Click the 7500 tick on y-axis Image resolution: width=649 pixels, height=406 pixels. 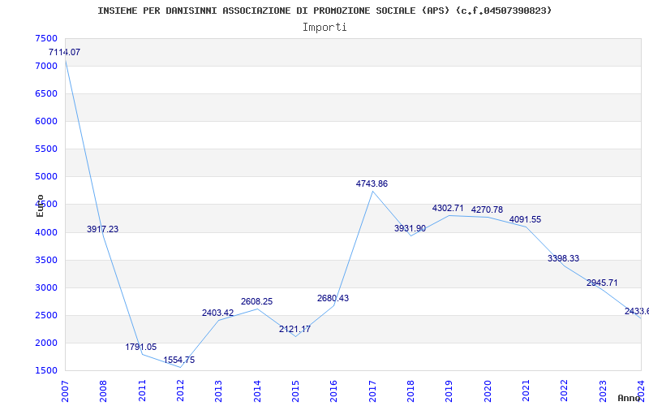(x=46, y=39)
